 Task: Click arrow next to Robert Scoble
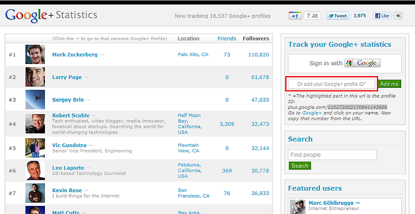pos(93,115)
